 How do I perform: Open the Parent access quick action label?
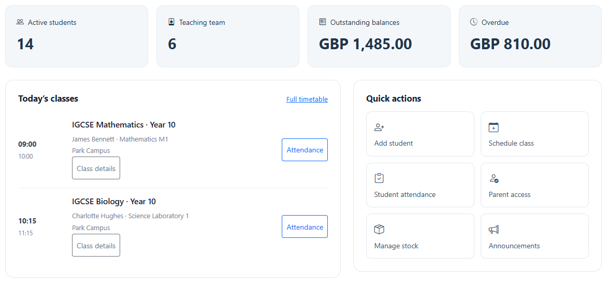pos(510,194)
